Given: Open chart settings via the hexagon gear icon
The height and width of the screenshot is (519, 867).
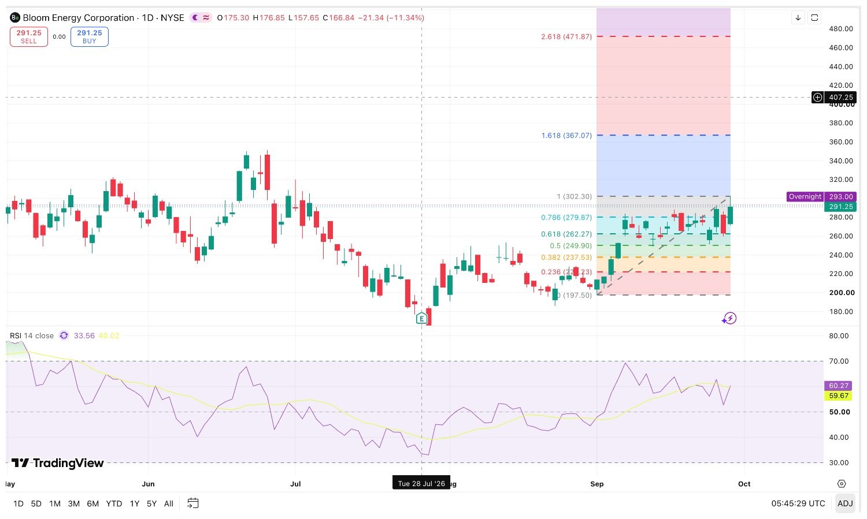Looking at the screenshot, I should (842, 484).
